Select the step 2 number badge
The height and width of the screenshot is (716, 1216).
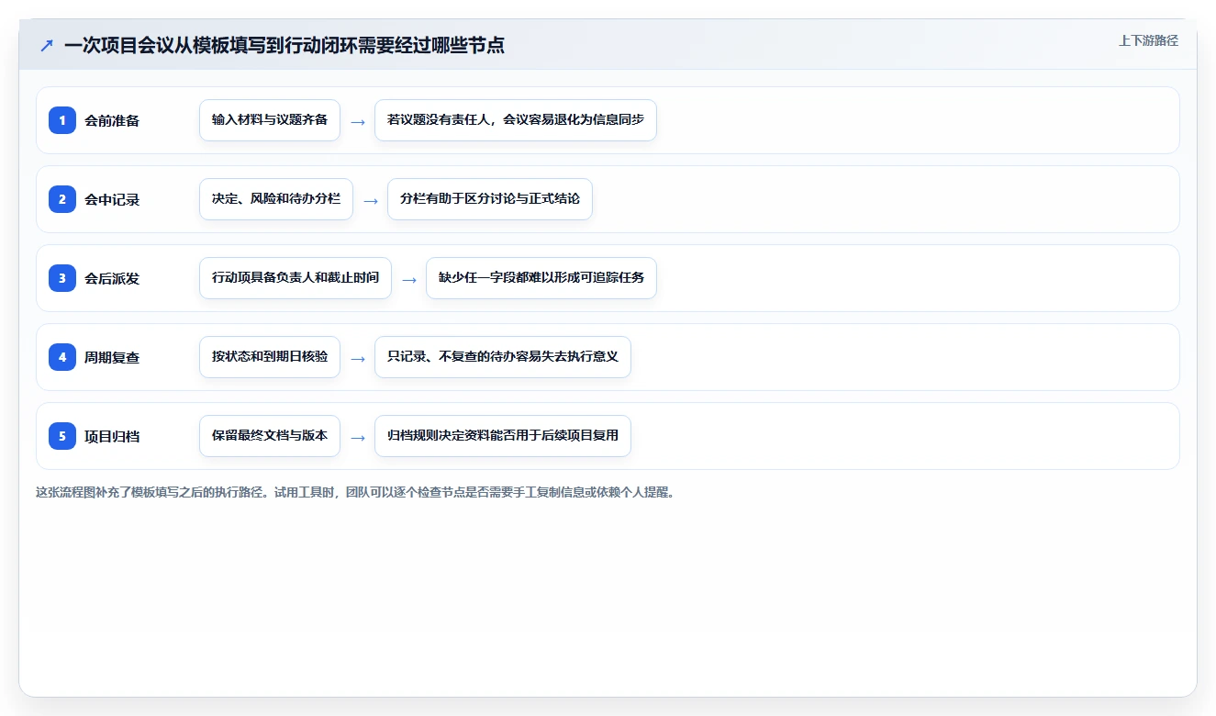pos(62,199)
